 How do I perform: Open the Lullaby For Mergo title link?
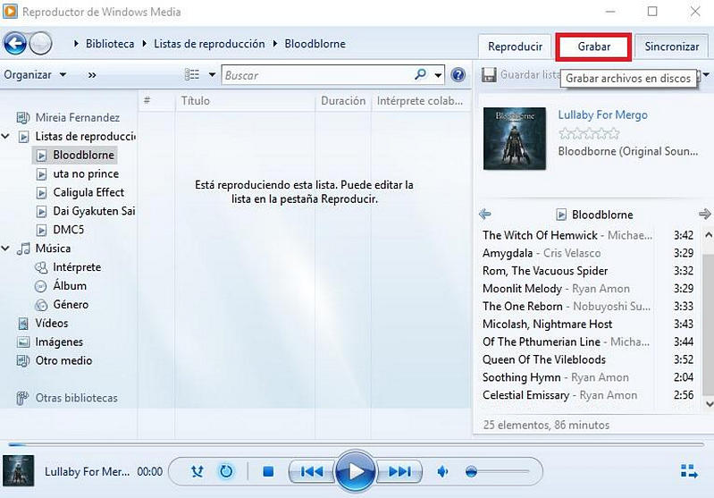[x=602, y=114]
